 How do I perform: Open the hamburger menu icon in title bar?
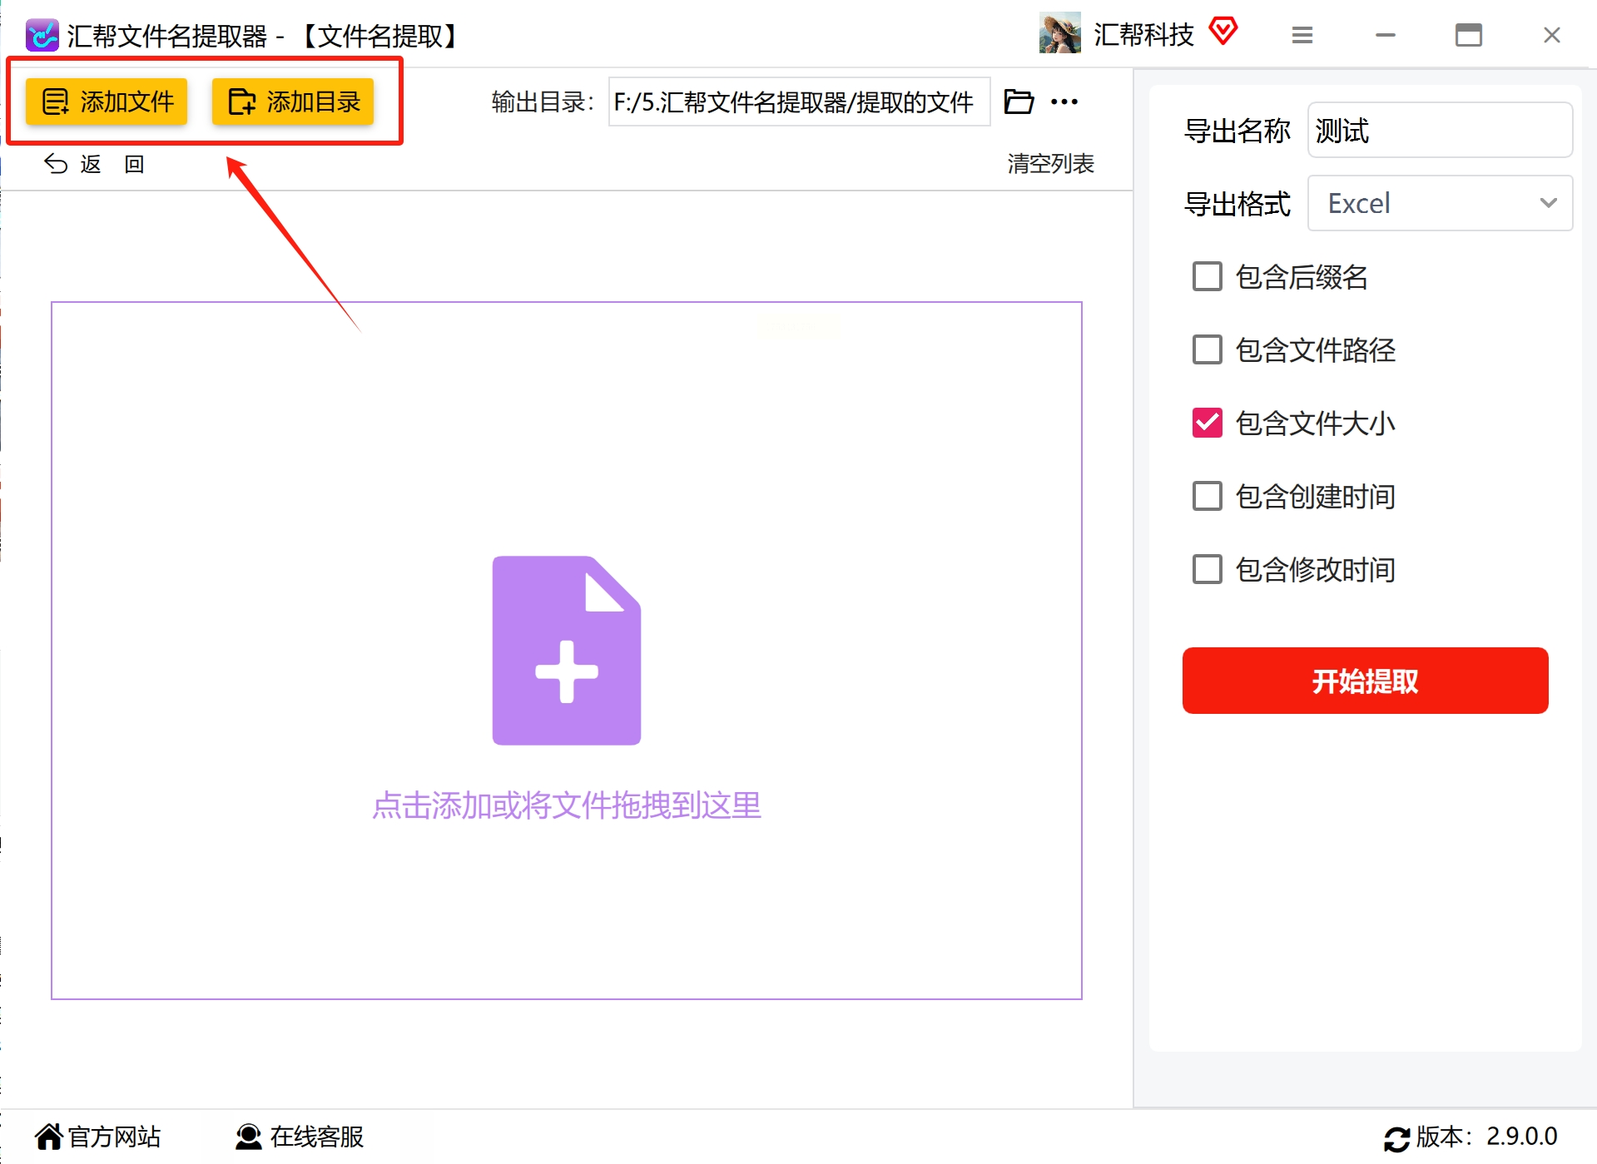point(1302,35)
